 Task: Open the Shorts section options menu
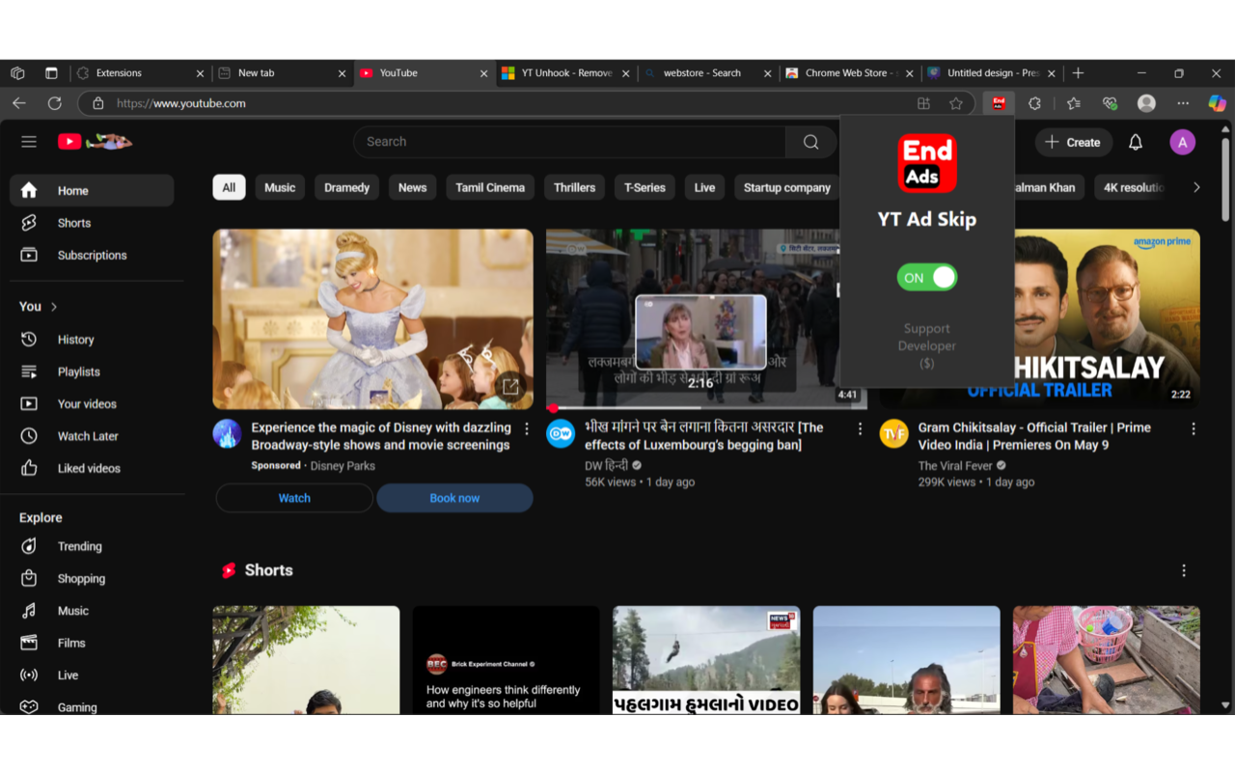pos(1184,570)
